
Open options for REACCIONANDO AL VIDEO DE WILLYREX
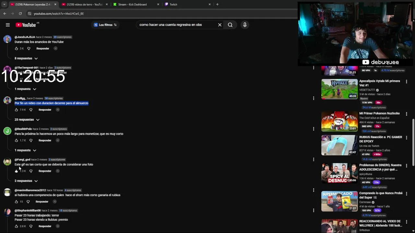406,222
